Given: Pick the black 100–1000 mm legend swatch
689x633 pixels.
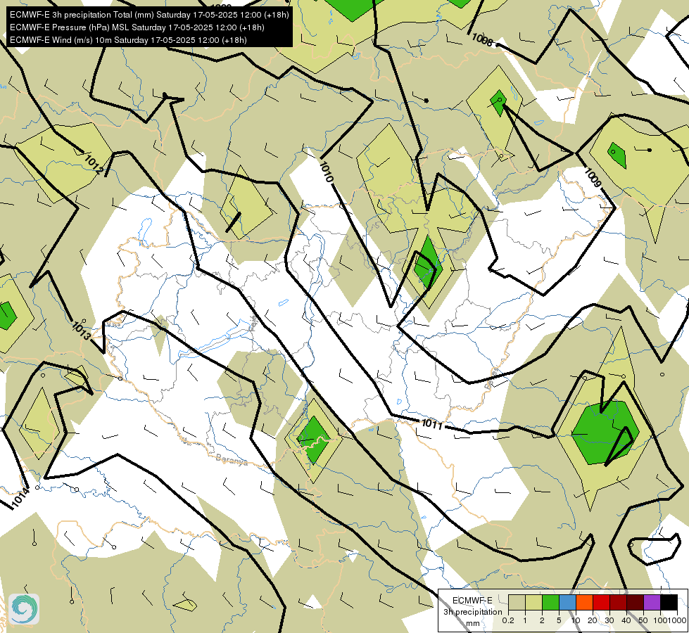Looking at the screenshot, I should (669, 603).
